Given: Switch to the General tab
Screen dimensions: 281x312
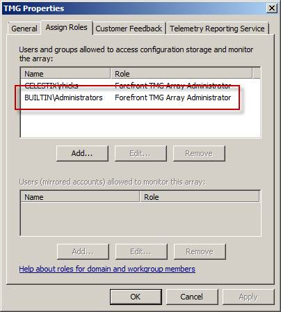Looking at the screenshot, I should click(x=24, y=29).
